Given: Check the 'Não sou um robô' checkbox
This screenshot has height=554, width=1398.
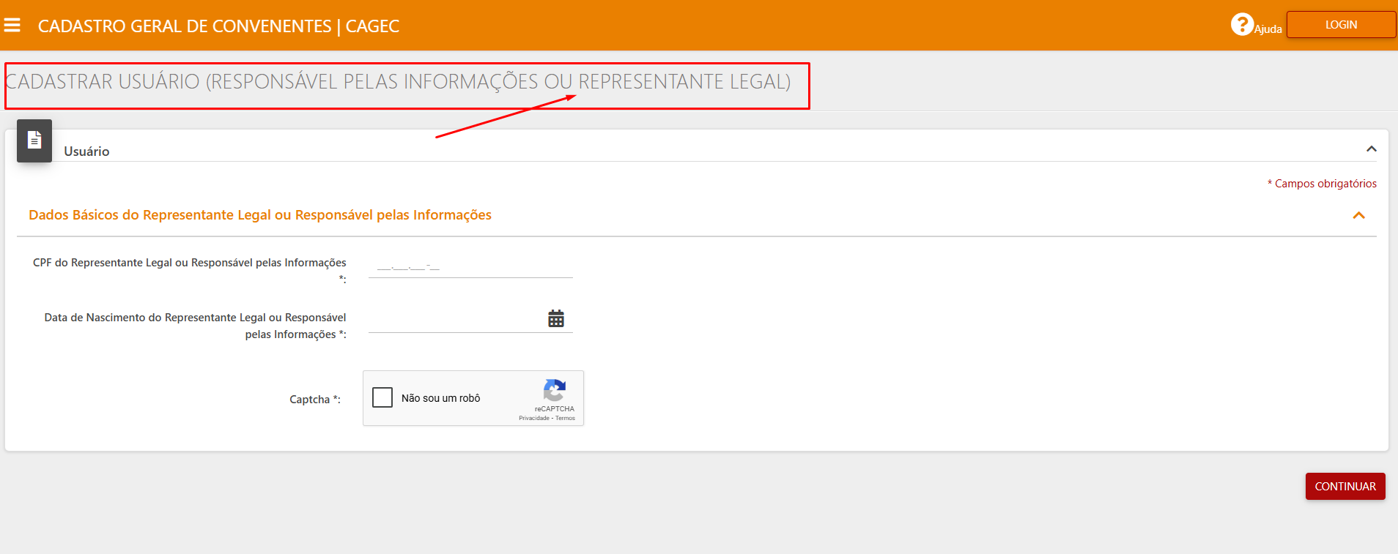Looking at the screenshot, I should click(382, 397).
